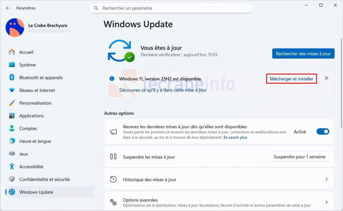Image resolution: width=343 pixels, height=211 pixels.
Task: Click the blue info icon beside 25H2 notice
Action: click(x=112, y=78)
